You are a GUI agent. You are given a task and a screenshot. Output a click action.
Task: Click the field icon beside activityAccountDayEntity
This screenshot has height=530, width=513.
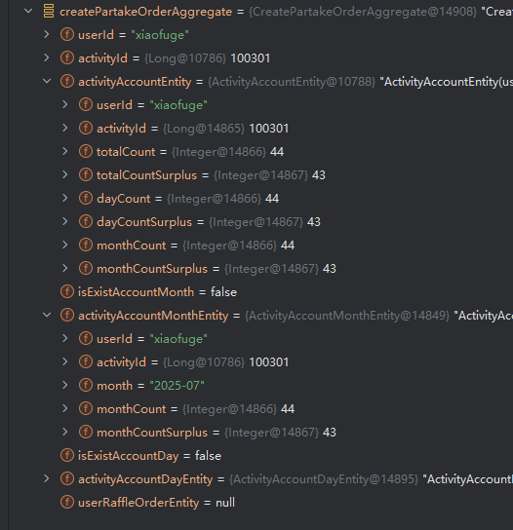(67, 478)
